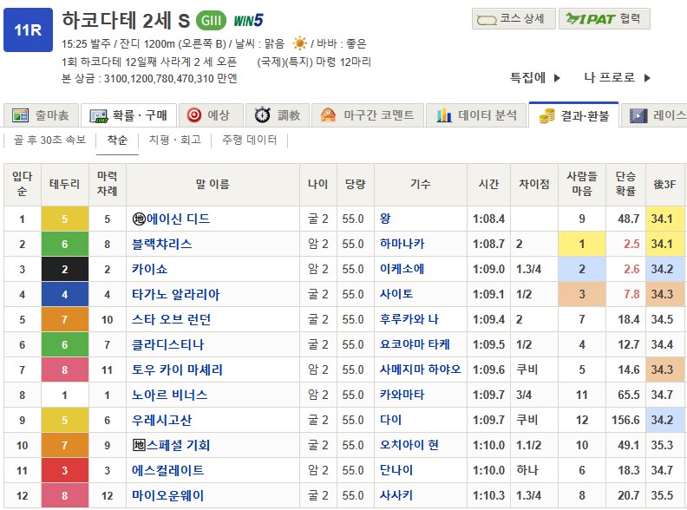
Task: Click the 사람들 마음 column header
Action: 582,185
